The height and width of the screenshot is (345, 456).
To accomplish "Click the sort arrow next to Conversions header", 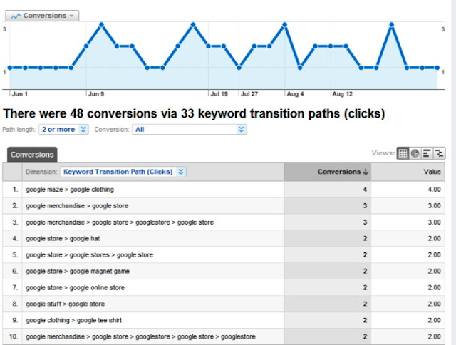I will (366, 172).
